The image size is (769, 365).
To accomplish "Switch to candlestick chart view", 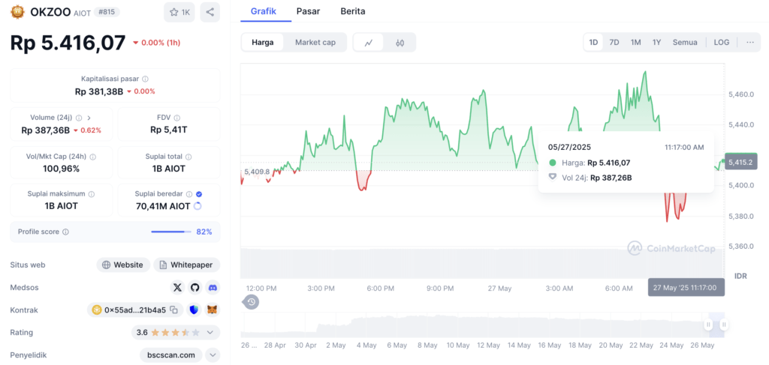I will pos(400,43).
